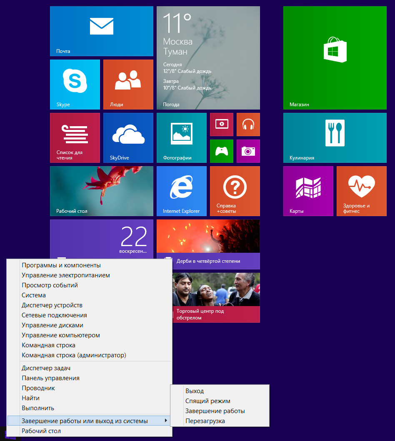395x441 pixels.
Task: Choose Спящий режим in the submenu
Action: 207,401
